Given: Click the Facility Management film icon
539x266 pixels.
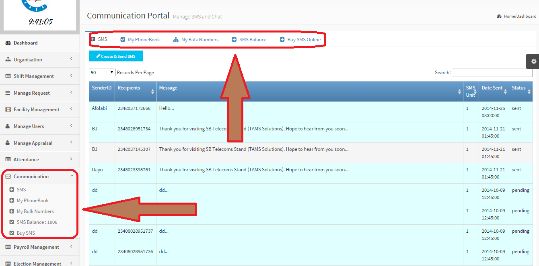Looking at the screenshot, I should tap(8, 110).
